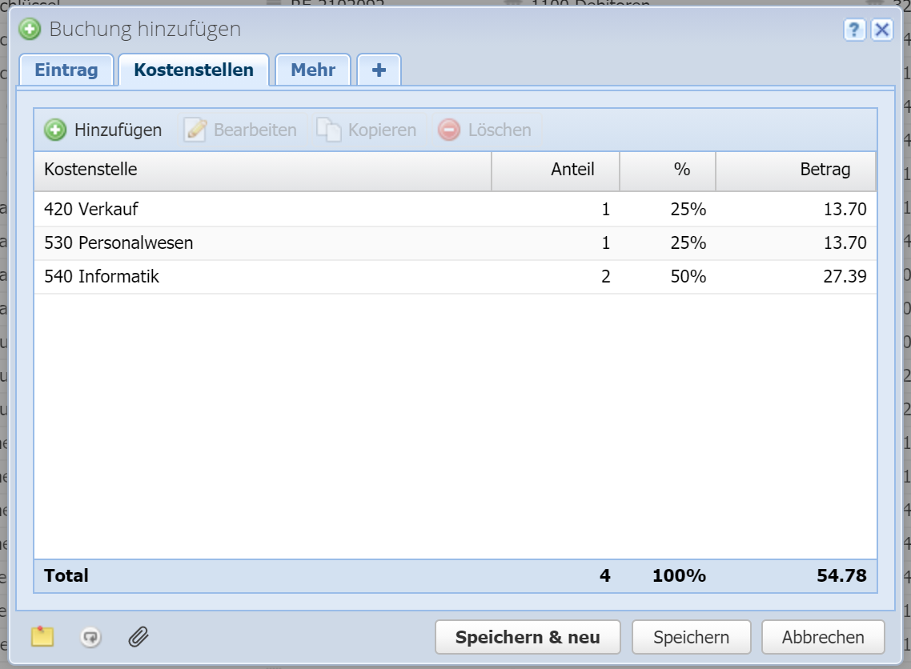Select the Kostenstellen tab
This screenshot has height=669, width=911.
(x=194, y=70)
